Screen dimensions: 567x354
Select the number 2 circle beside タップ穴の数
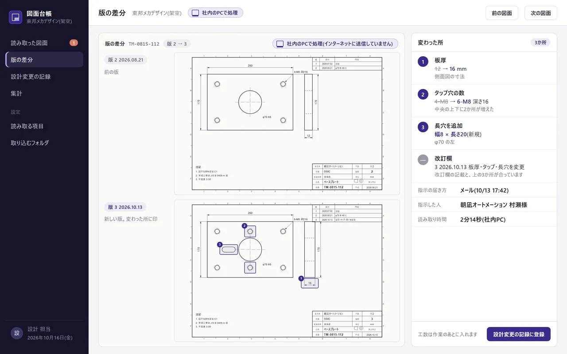click(x=423, y=94)
